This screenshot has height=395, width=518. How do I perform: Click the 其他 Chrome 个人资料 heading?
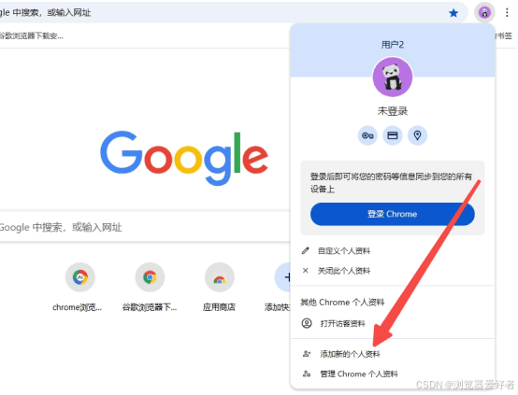342,303
